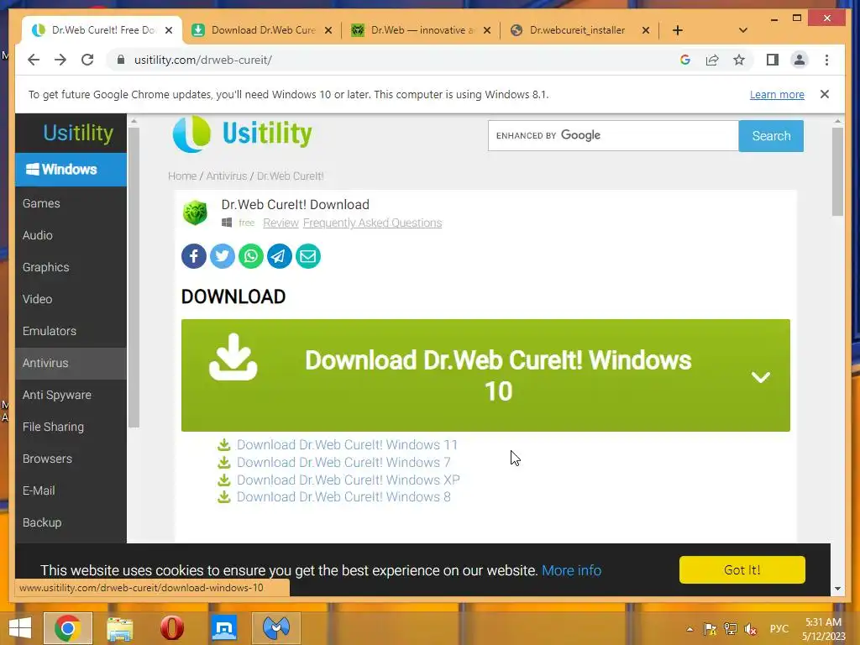Click the muted volume tray icon
Screen dimensions: 860x645
tap(750, 628)
